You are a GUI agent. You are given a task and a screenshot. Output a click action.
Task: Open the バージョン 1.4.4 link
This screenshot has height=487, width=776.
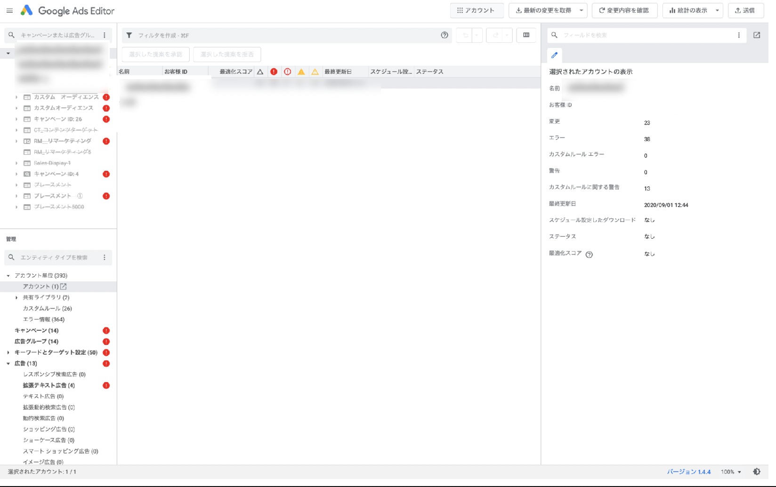click(x=689, y=471)
